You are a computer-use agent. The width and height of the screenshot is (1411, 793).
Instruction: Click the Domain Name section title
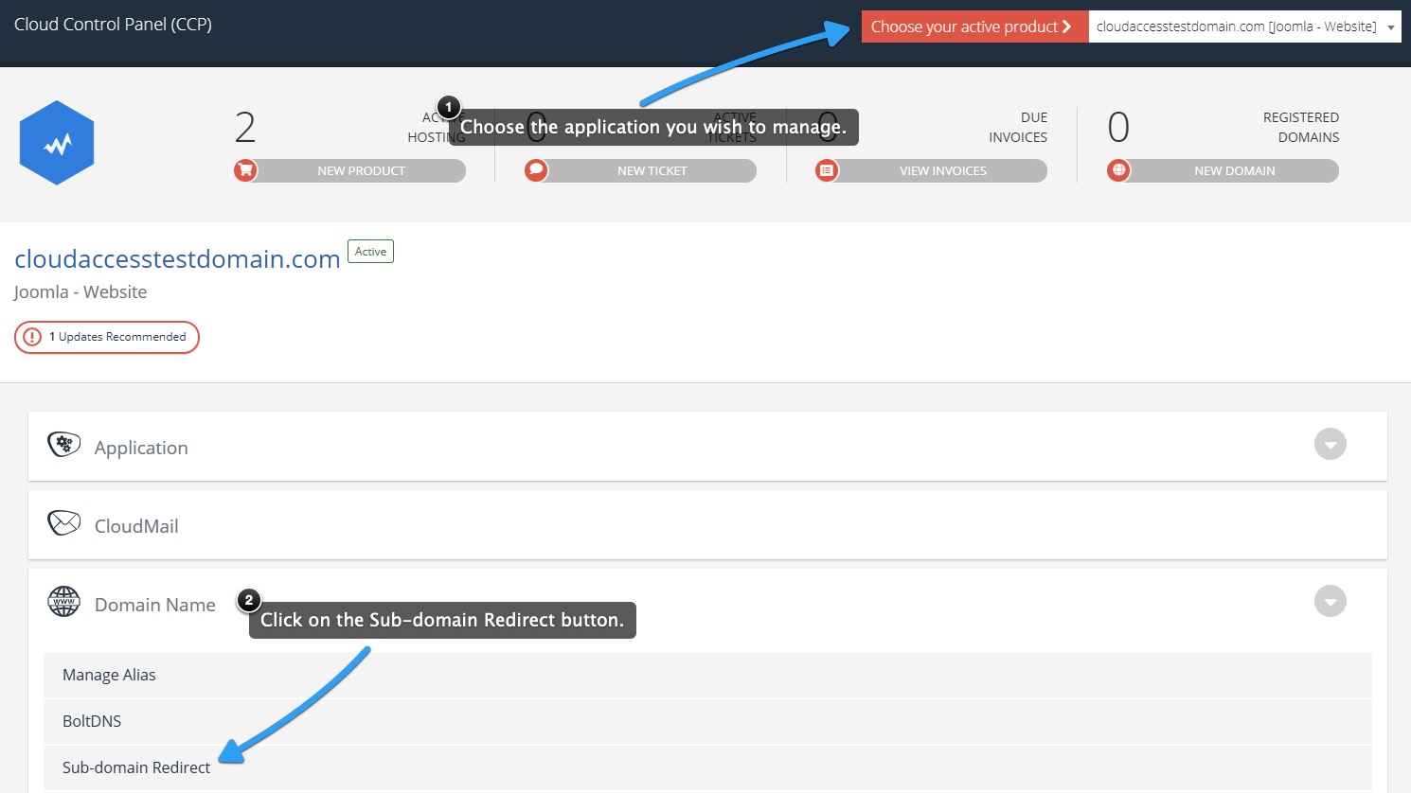tap(155, 605)
